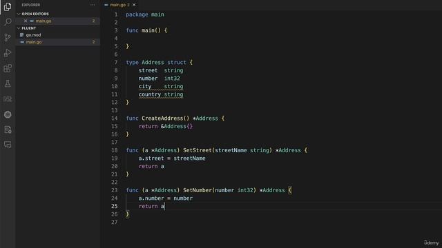Screen dimensions: 442x248
Task: Click 'return a' on line 20
Action: click(151, 167)
